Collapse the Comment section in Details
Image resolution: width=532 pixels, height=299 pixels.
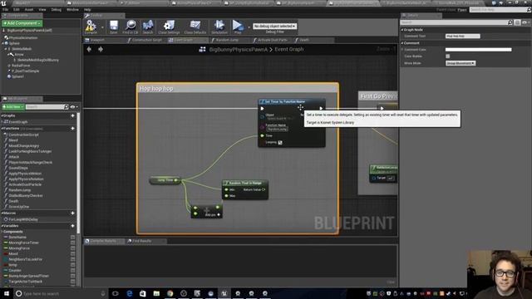coord(402,43)
